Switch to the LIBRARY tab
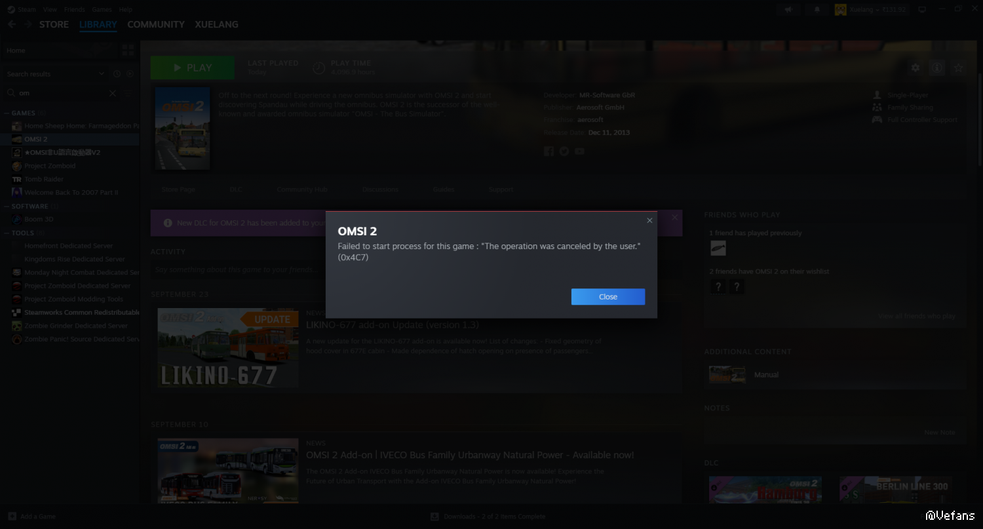This screenshot has height=529, width=983. tap(98, 24)
